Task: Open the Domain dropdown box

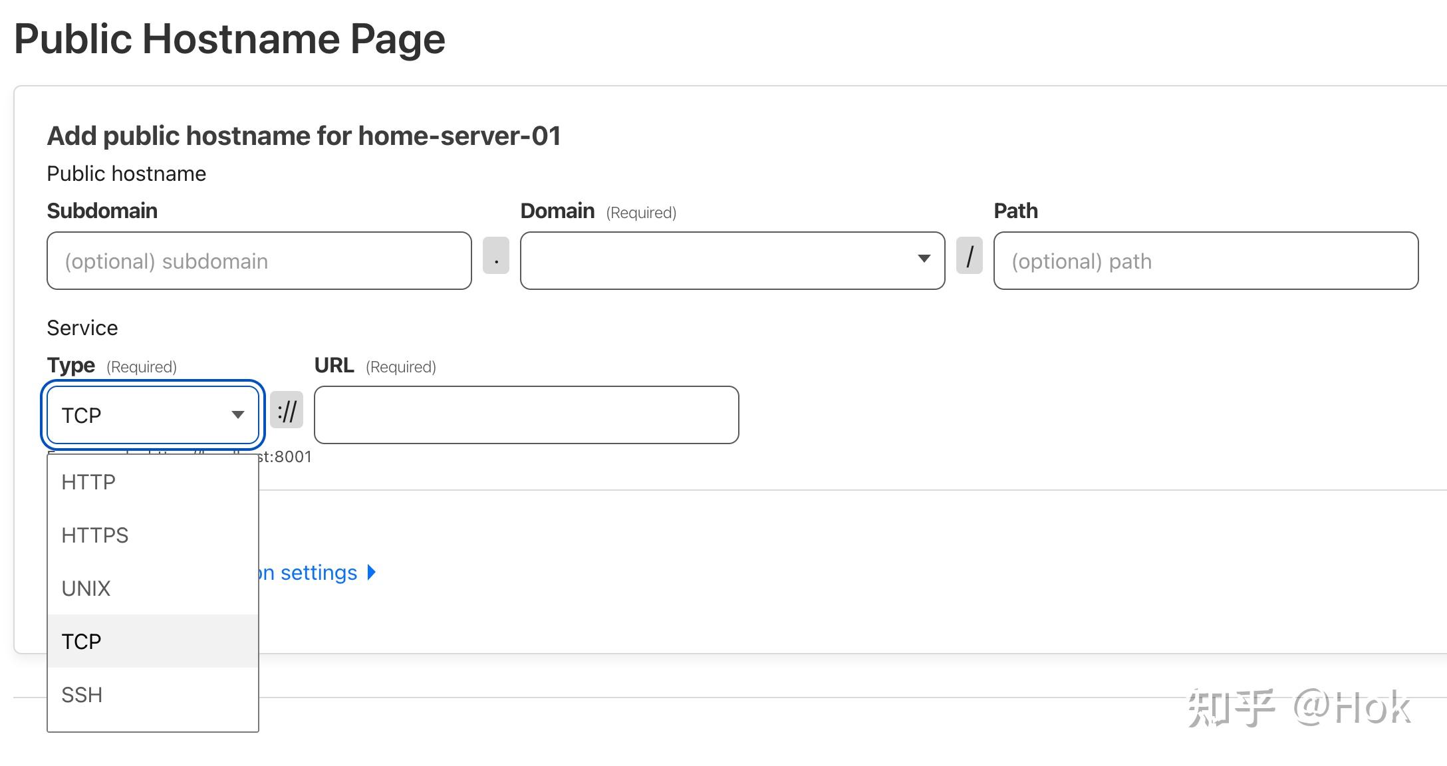Action: point(718,261)
